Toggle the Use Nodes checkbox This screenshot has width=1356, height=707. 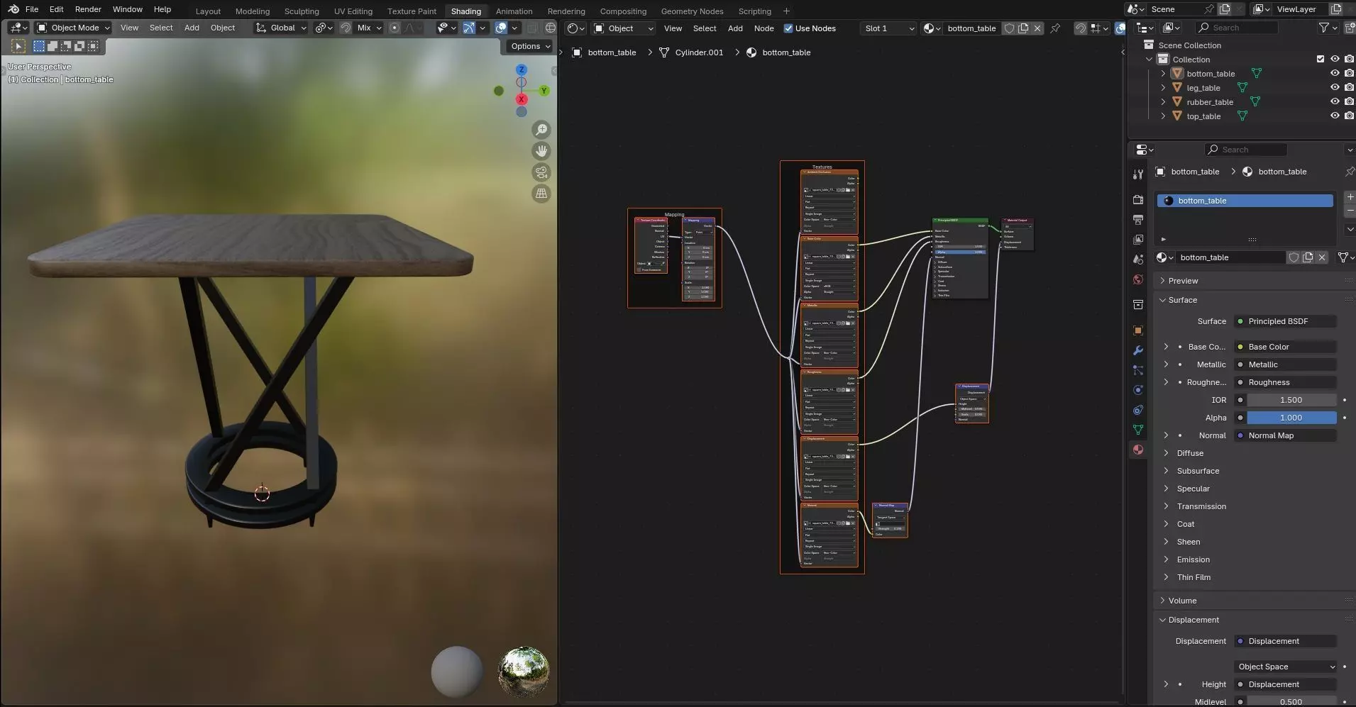[788, 28]
